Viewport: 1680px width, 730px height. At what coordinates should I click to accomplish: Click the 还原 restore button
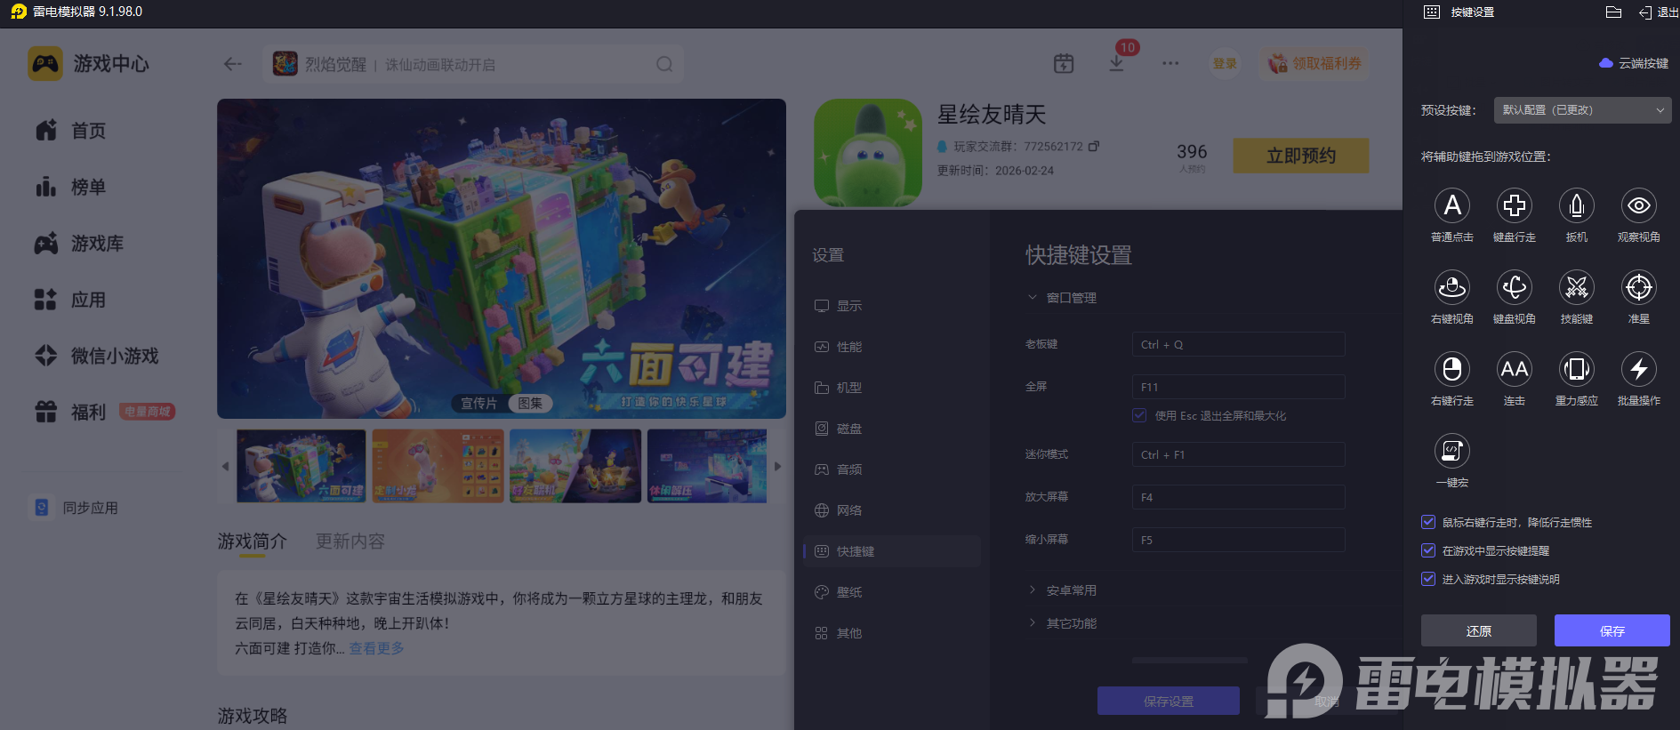tap(1478, 630)
